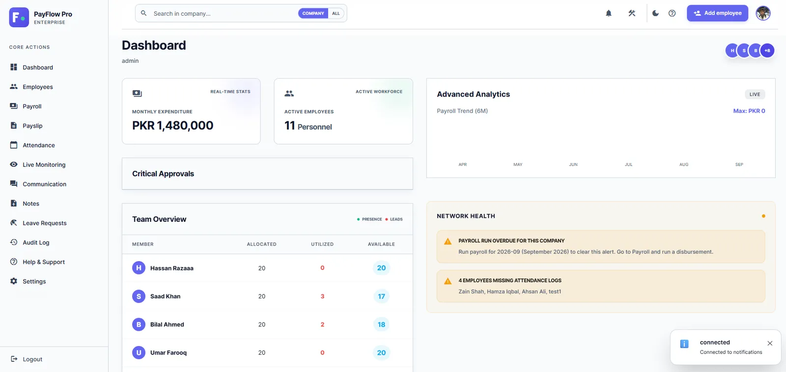
Task: Click the Add employee button
Action: click(717, 13)
